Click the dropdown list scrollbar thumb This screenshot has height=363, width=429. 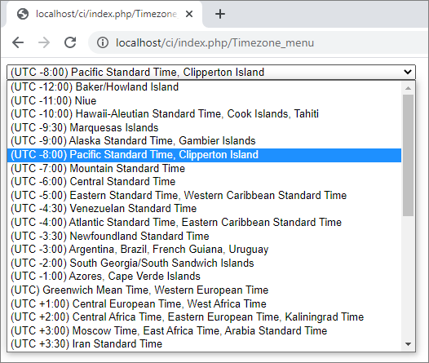(408, 155)
